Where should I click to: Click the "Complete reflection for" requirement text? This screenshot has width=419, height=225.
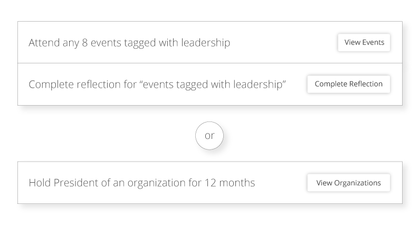[157, 85]
